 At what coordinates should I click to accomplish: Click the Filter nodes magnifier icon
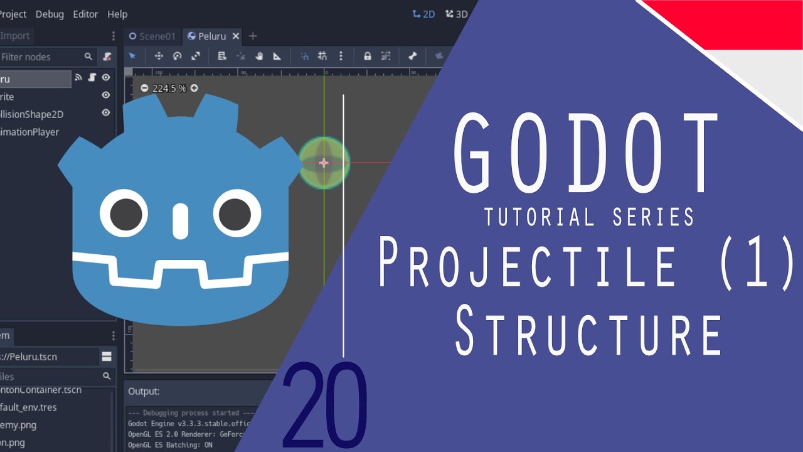(88, 56)
